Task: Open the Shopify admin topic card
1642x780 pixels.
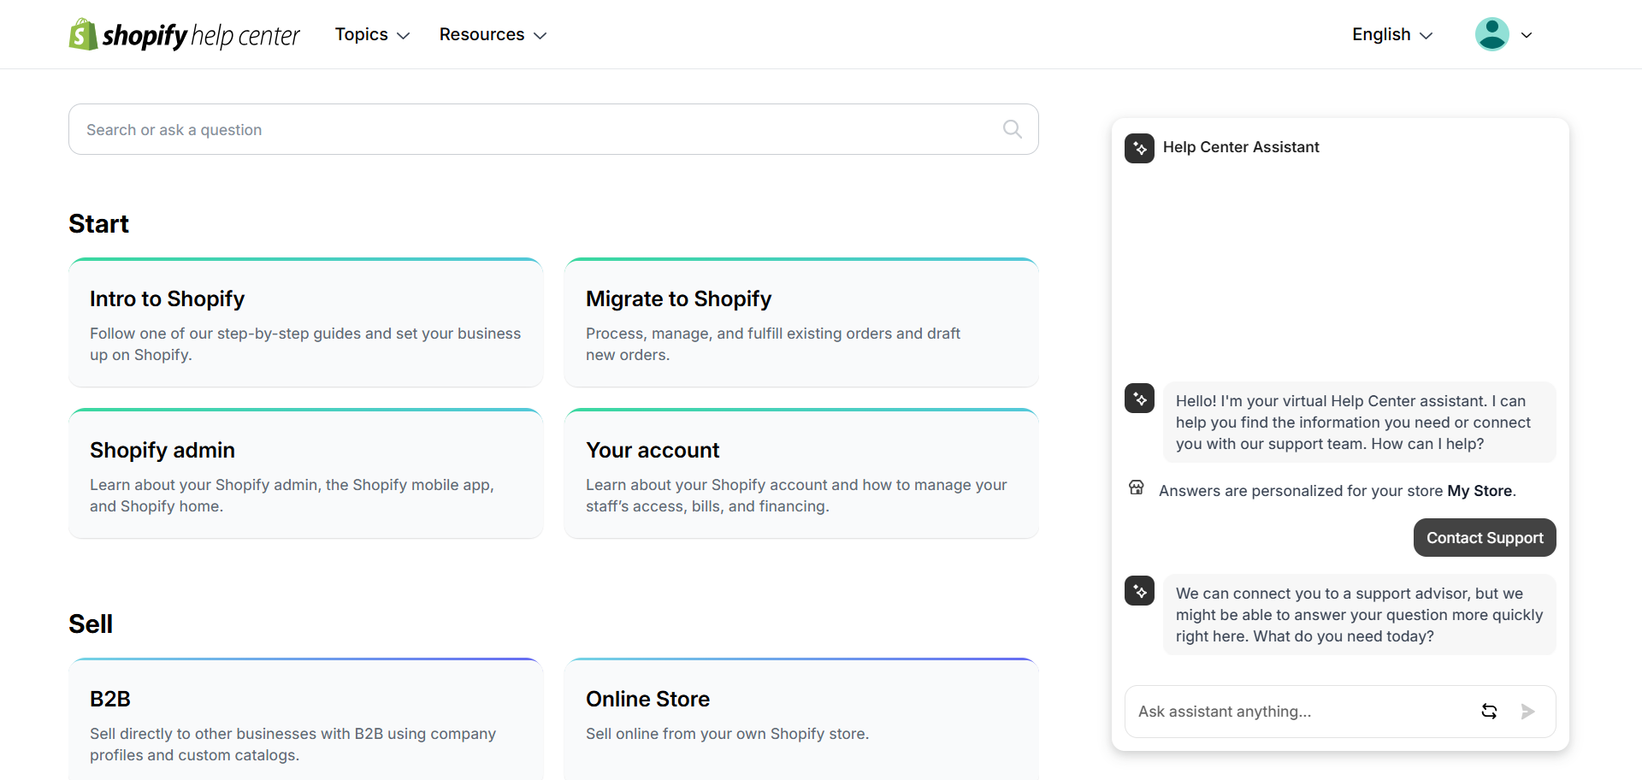Action: click(305, 473)
